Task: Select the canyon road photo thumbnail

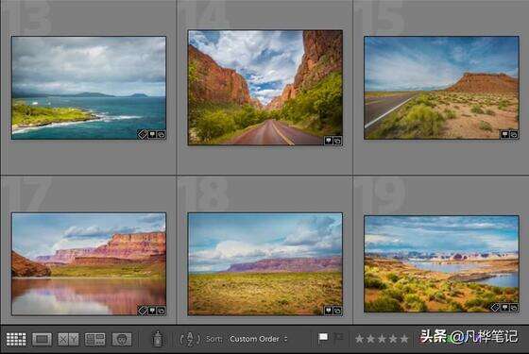Action: click(x=265, y=88)
